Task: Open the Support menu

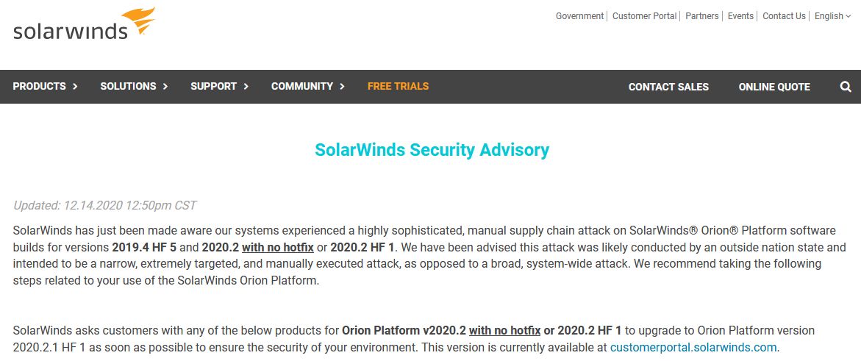Action: [219, 87]
